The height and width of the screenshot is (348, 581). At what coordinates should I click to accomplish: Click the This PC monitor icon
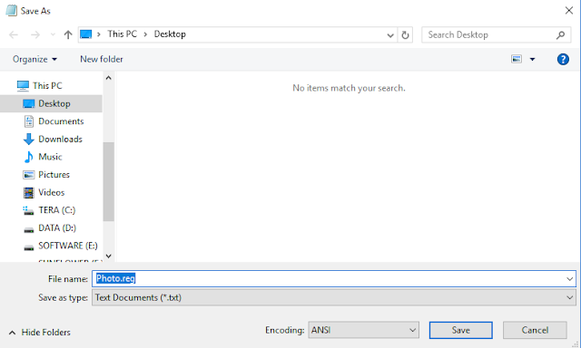click(23, 86)
